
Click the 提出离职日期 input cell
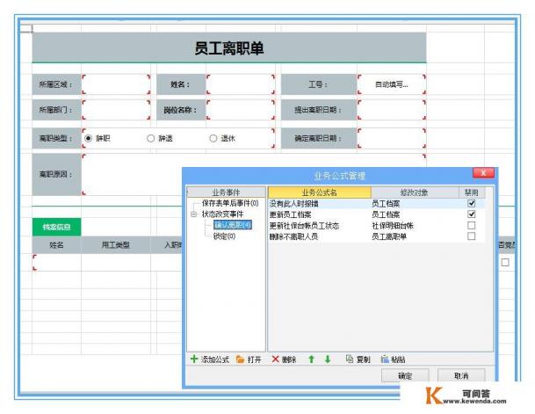[x=392, y=110]
